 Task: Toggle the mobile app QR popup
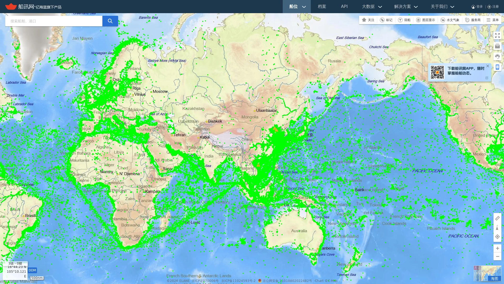[497, 67]
